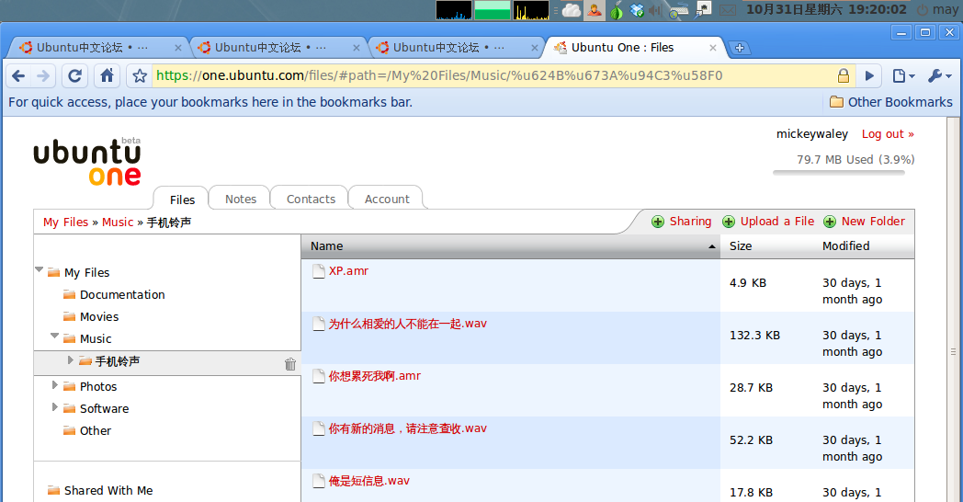Bookmark this page with star icon
Image resolution: width=963 pixels, height=502 pixels.
tap(140, 75)
